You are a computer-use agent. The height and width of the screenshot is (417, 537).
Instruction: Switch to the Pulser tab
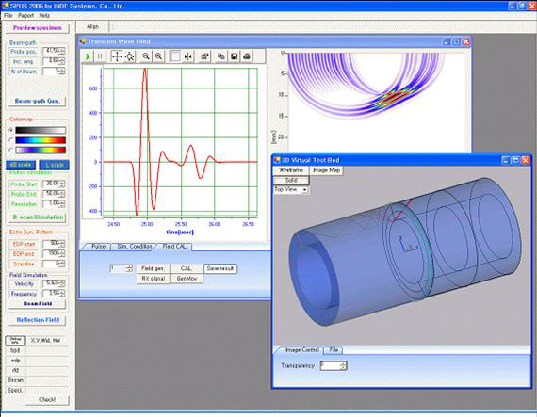pos(99,247)
